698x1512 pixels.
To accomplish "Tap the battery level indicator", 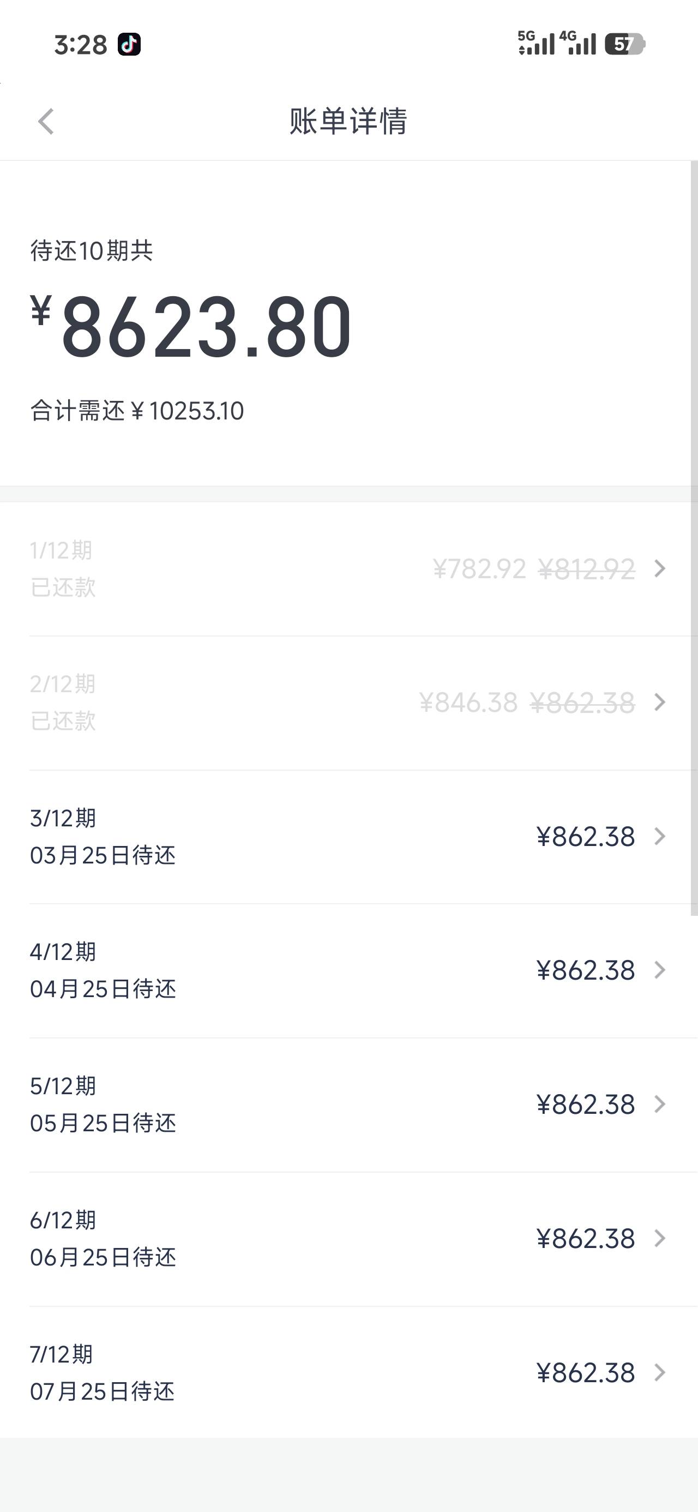I will click(x=624, y=44).
